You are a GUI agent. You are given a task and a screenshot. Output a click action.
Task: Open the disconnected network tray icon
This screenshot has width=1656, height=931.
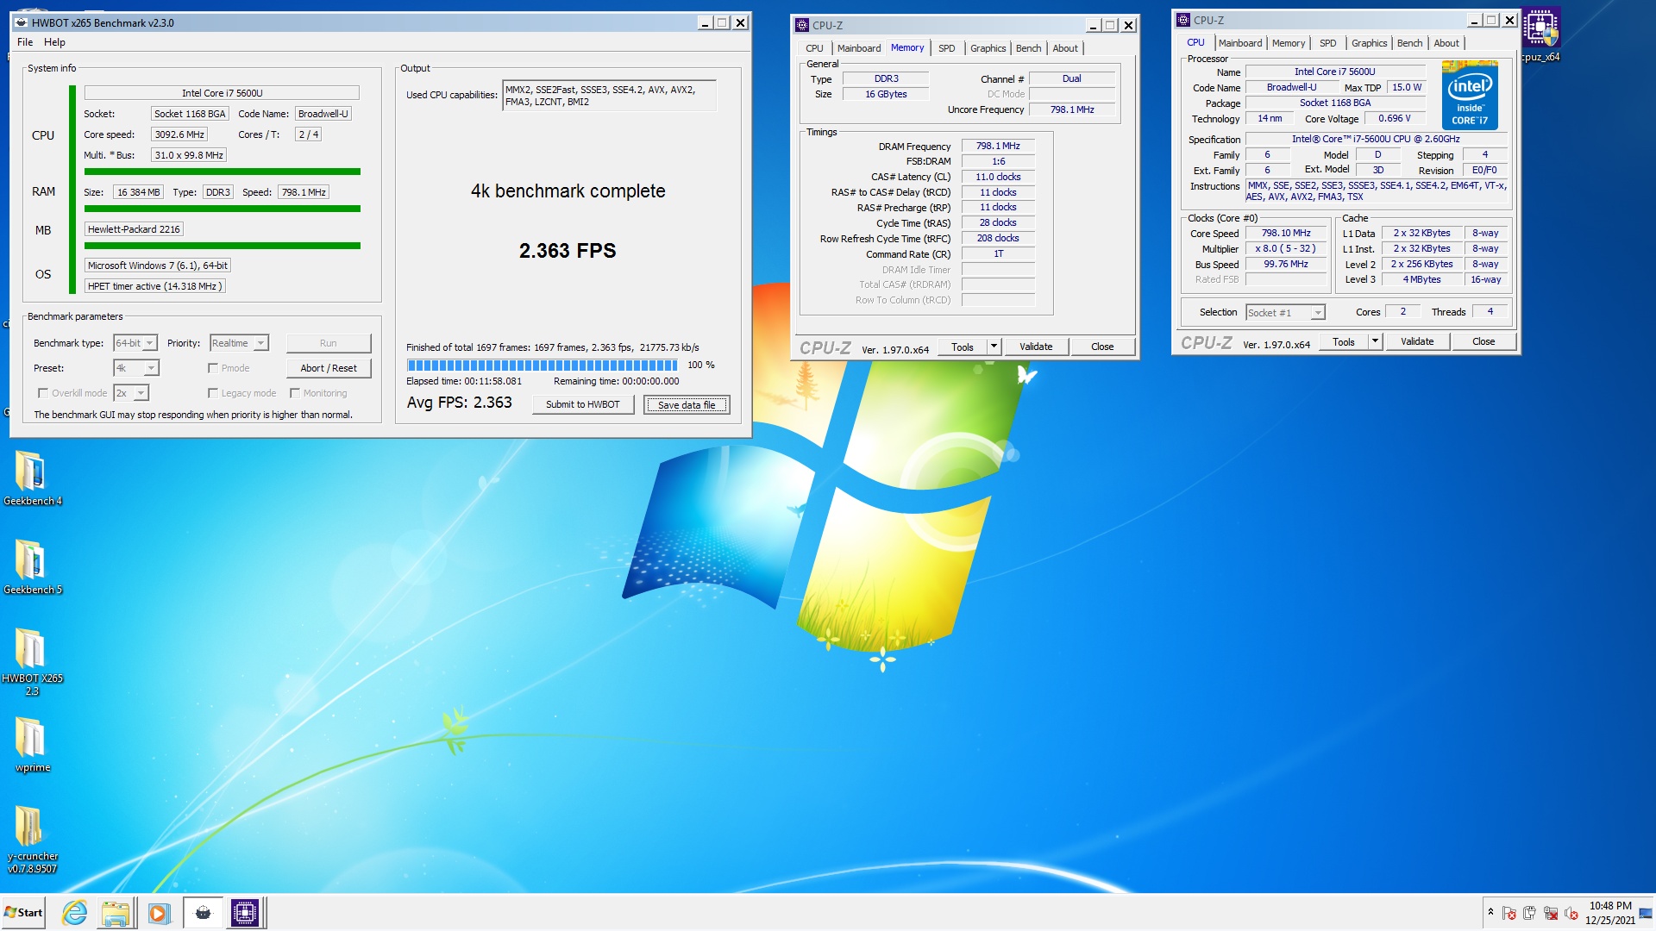(x=1550, y=913)
